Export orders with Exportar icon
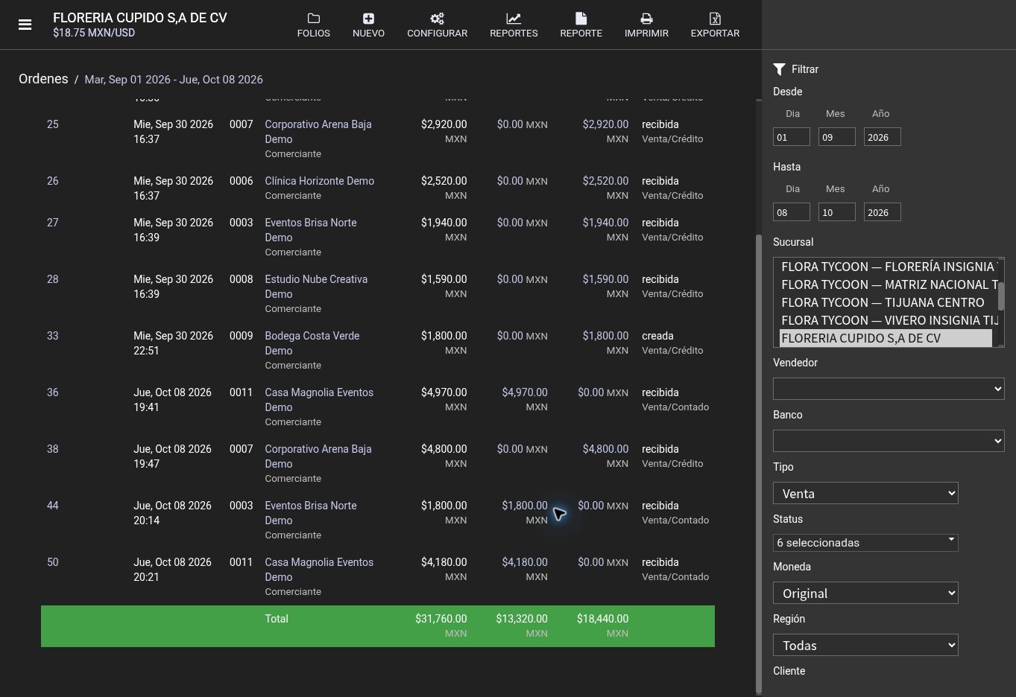This screenshot has width=1016, height=697. point(715,19)
